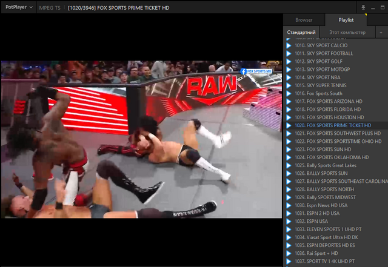
Task: Click play icon beside 1032. ESPN USA
Action: click(289, 221)
